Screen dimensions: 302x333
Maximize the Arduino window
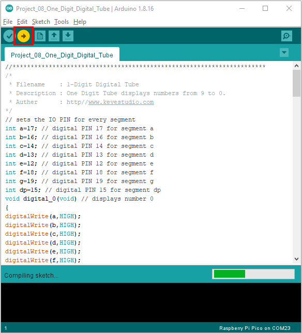click(265, 8)
